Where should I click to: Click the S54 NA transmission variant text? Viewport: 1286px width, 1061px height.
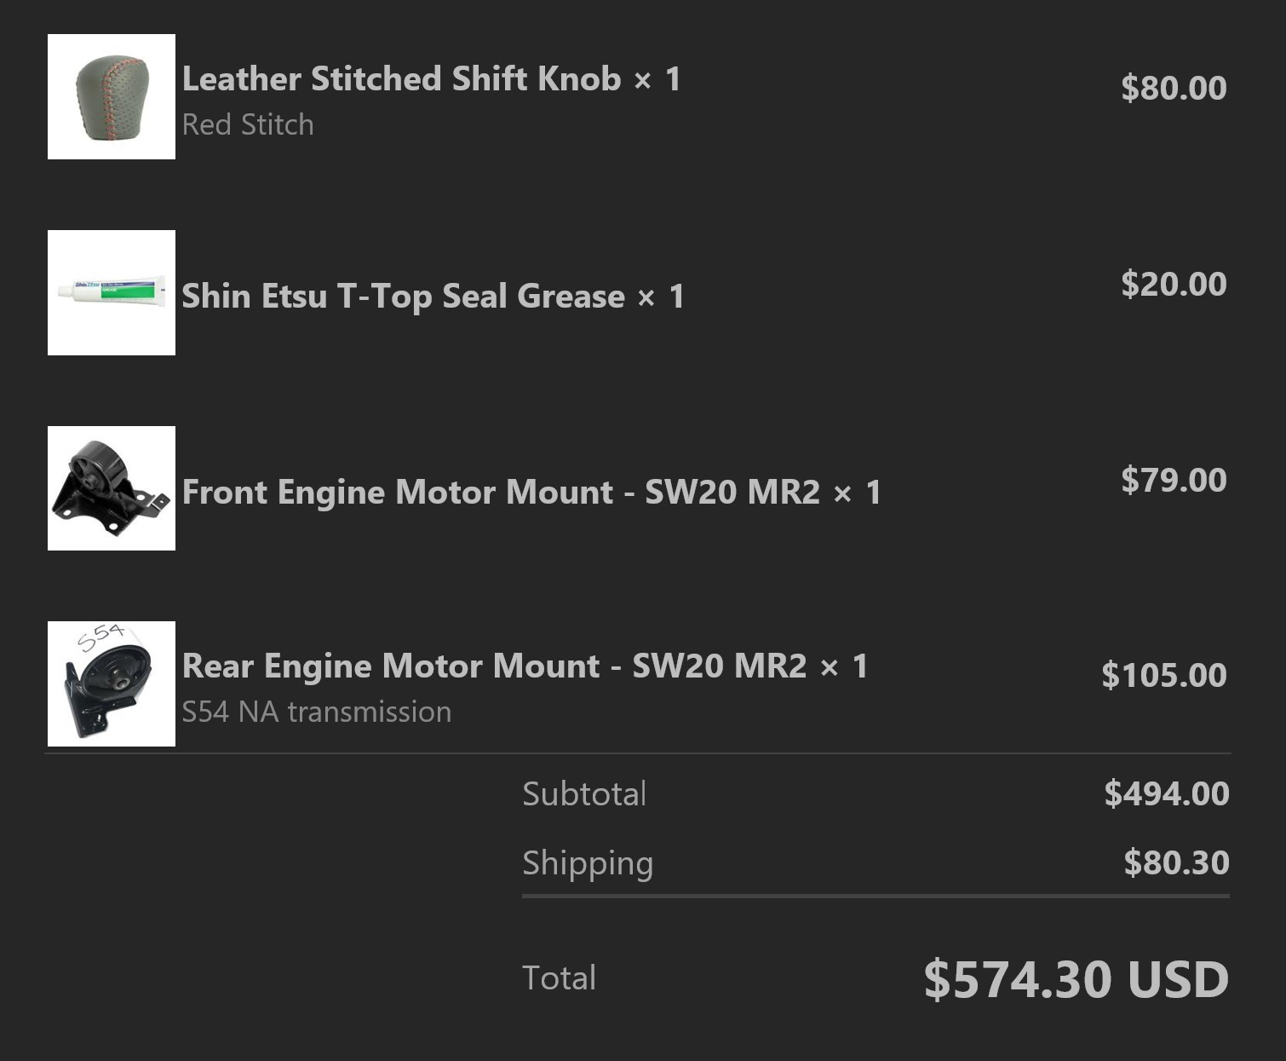click(317, 712)
